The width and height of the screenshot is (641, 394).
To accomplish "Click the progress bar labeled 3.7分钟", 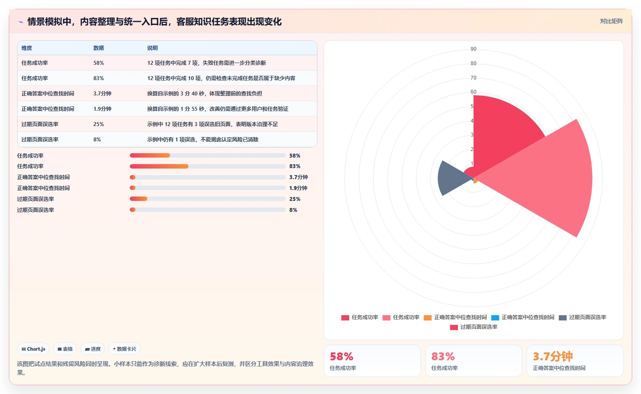I will click(x=208, y=177).
